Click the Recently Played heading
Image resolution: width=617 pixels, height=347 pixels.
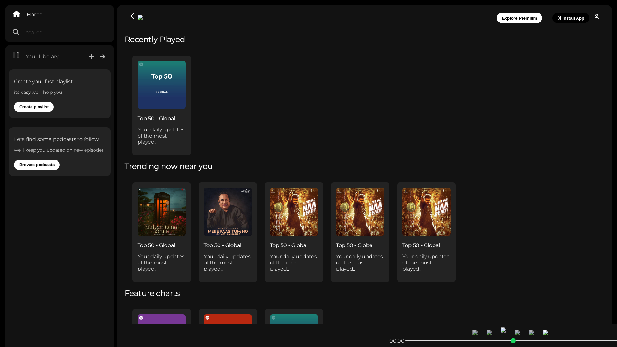click(155, 40)
